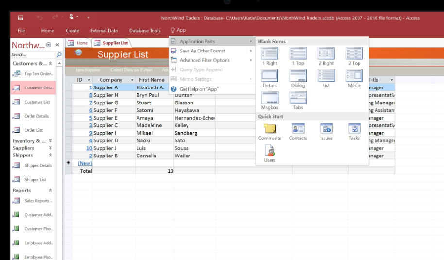This screenshot has height=260, width=444.
Task: Click Get Help on "App"
Action: [x=211, y=89]
